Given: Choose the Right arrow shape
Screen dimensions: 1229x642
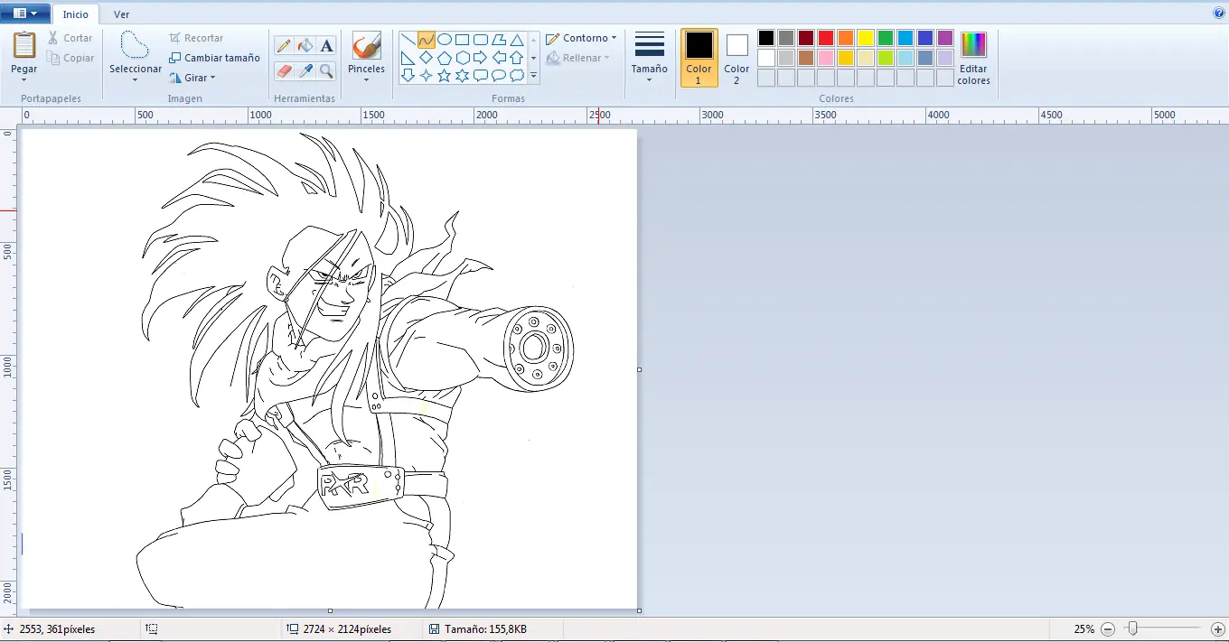Looking at the screenshot, I should [481, 58].
